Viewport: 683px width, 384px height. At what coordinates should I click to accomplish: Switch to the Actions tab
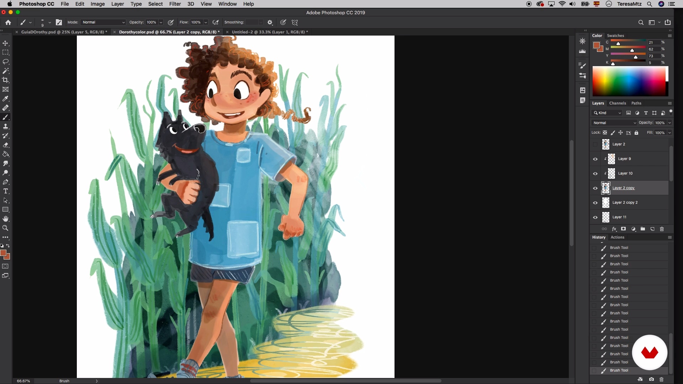pos(617,237)
